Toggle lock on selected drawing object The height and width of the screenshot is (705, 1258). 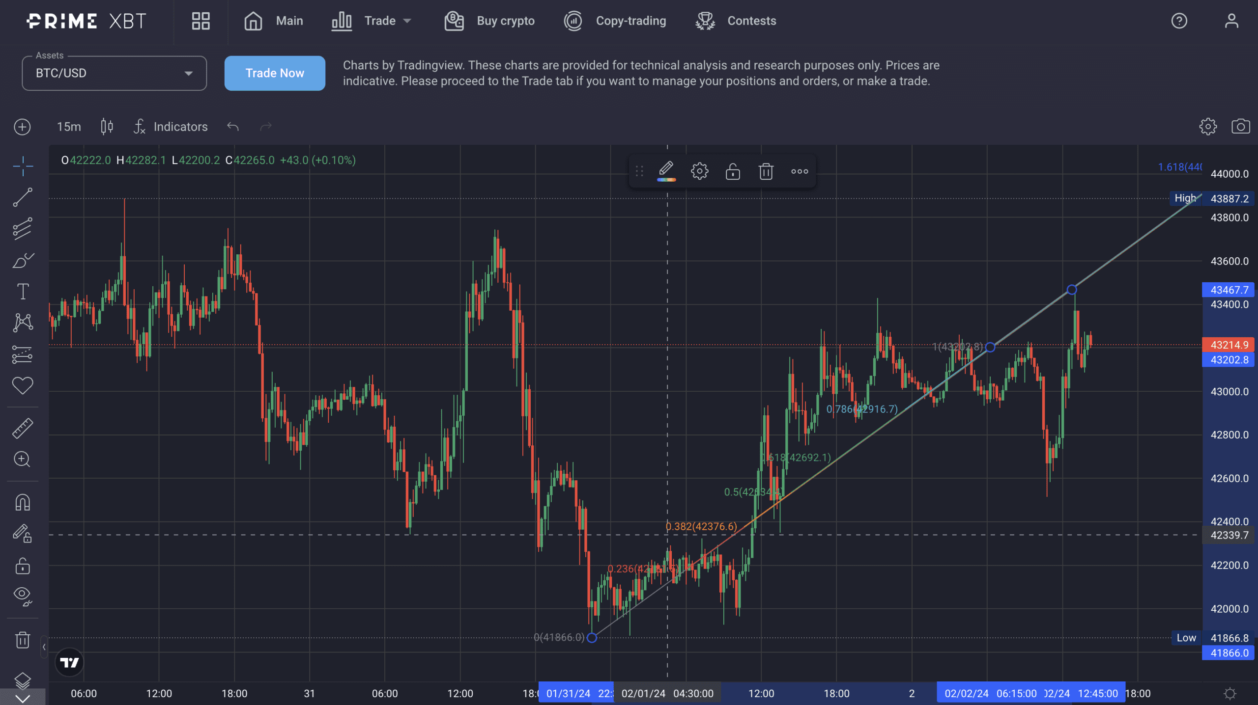(732, 170)
